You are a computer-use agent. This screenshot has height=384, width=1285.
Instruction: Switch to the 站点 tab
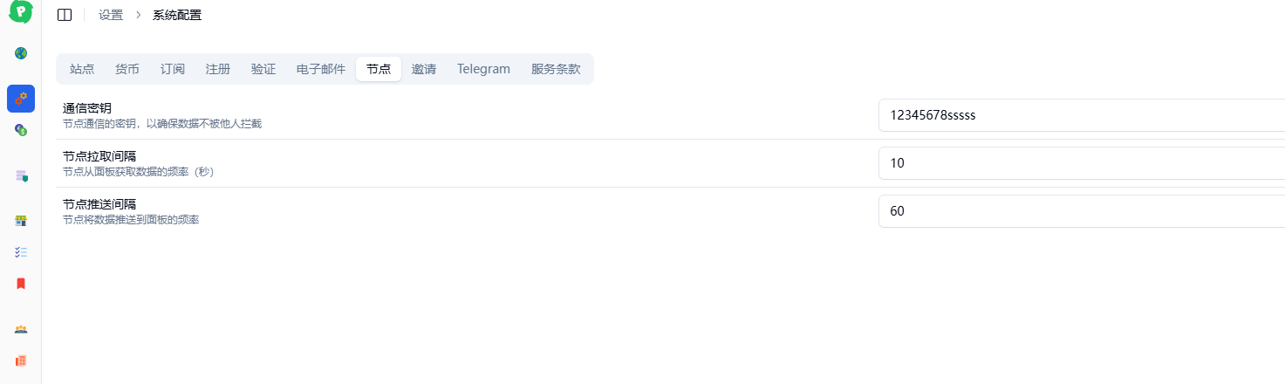click(x=82, y=69)
